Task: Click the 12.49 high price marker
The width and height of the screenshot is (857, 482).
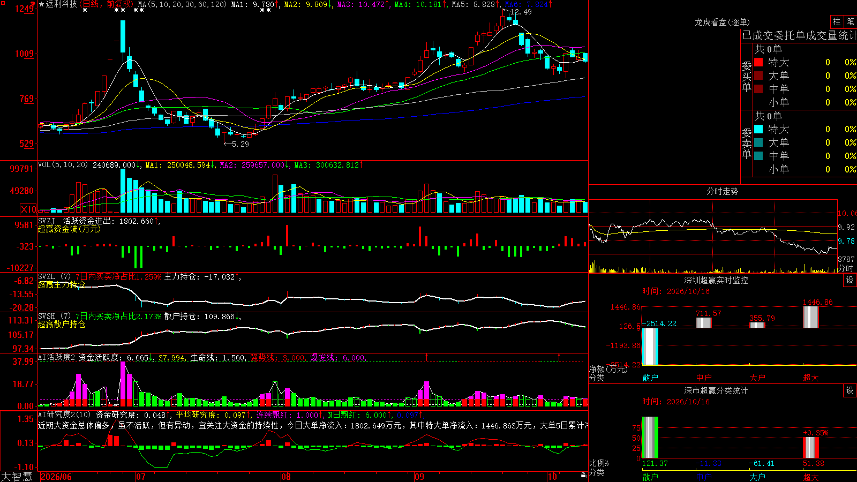Action: [x=521, y=12]
